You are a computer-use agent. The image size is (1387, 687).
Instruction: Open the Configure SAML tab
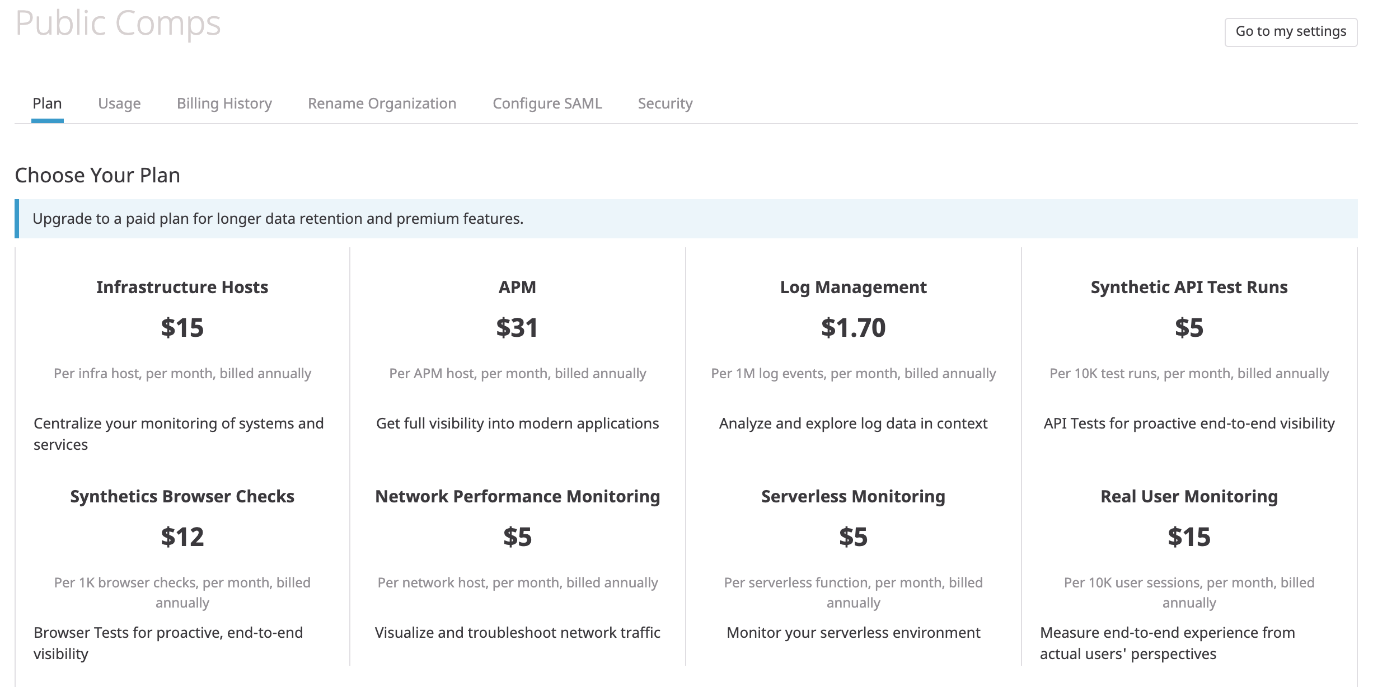point(547,103)
